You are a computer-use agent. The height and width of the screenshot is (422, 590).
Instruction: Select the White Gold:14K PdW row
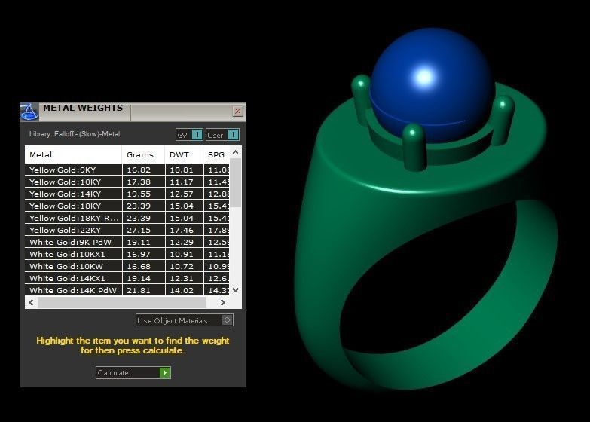(127, 290)
